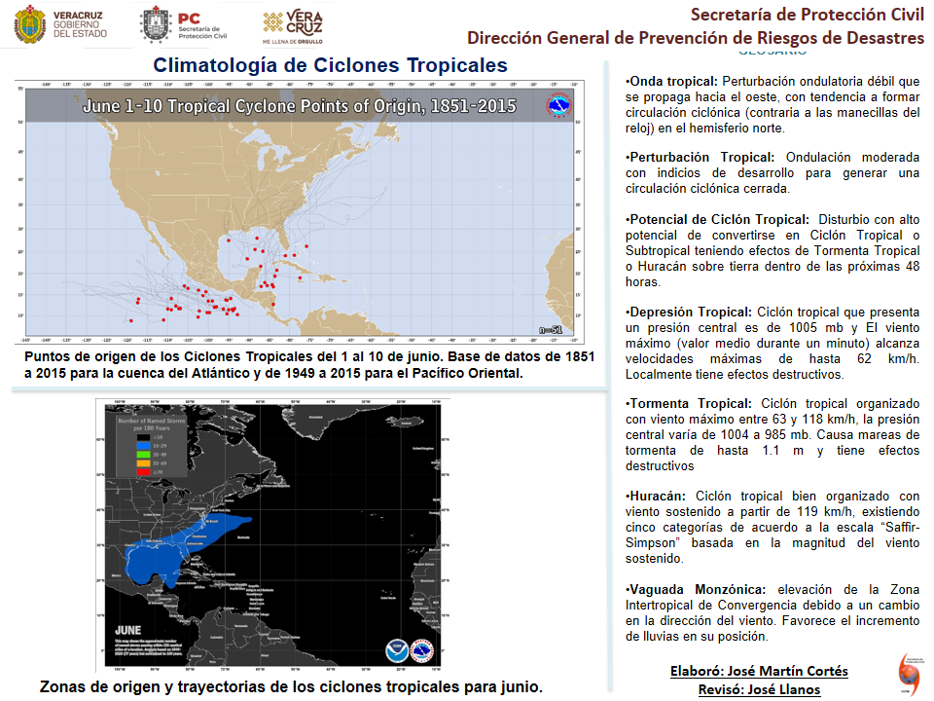The image size is (934, 701).
Task: Click 'Dirección General de Prevención de Riesgos de Desastres'
Action: pos(695,38)
